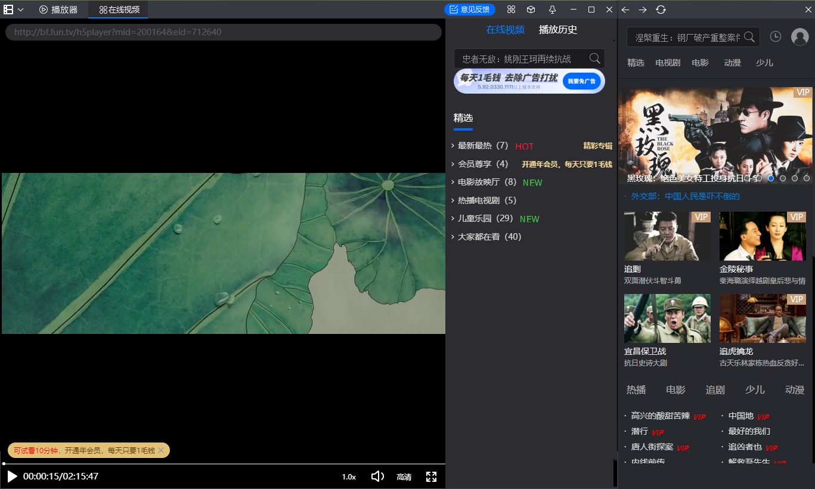Open the history clock icon
The image size is (815, 489).
pyautogui.click(x=775, y=36)
